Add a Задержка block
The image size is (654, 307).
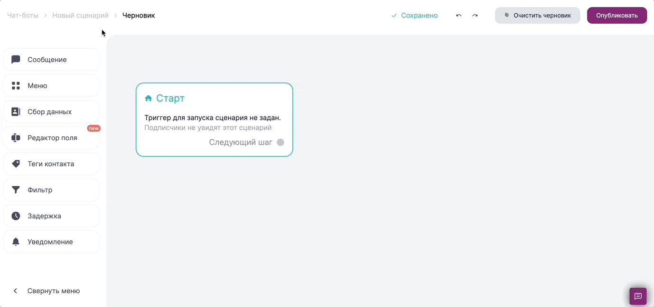click(x=51, y=216)
